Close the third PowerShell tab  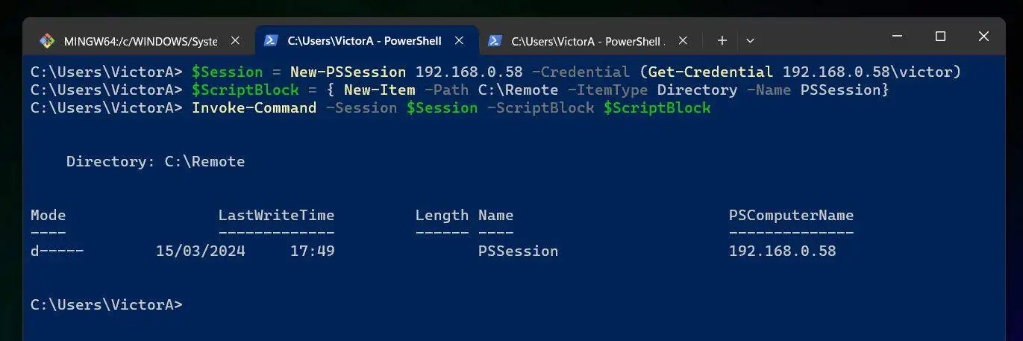683,41
